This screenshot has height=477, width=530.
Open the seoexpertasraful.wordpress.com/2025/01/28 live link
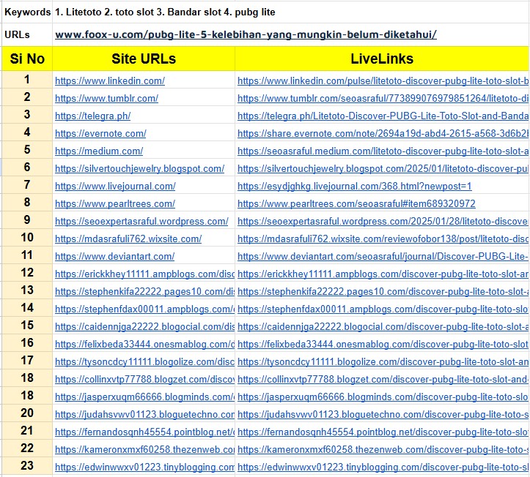click(x=383, y=221)
